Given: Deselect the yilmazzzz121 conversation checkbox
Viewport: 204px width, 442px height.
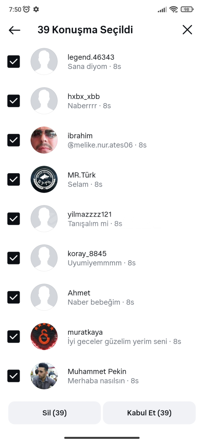Looking at the screenshot, I should [14, 219].
